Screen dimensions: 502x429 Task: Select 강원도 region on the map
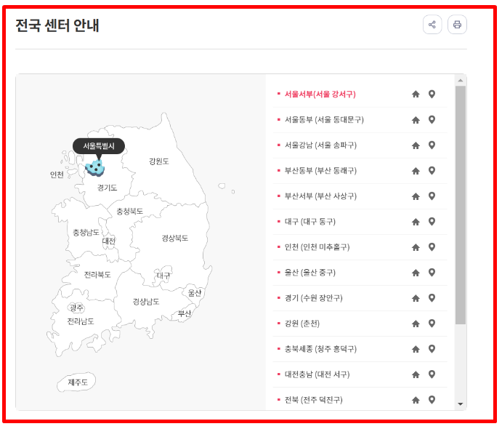tap(159, 161)
